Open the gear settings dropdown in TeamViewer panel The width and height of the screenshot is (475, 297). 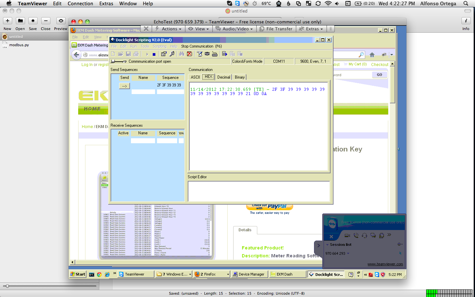tap(400, 244)
